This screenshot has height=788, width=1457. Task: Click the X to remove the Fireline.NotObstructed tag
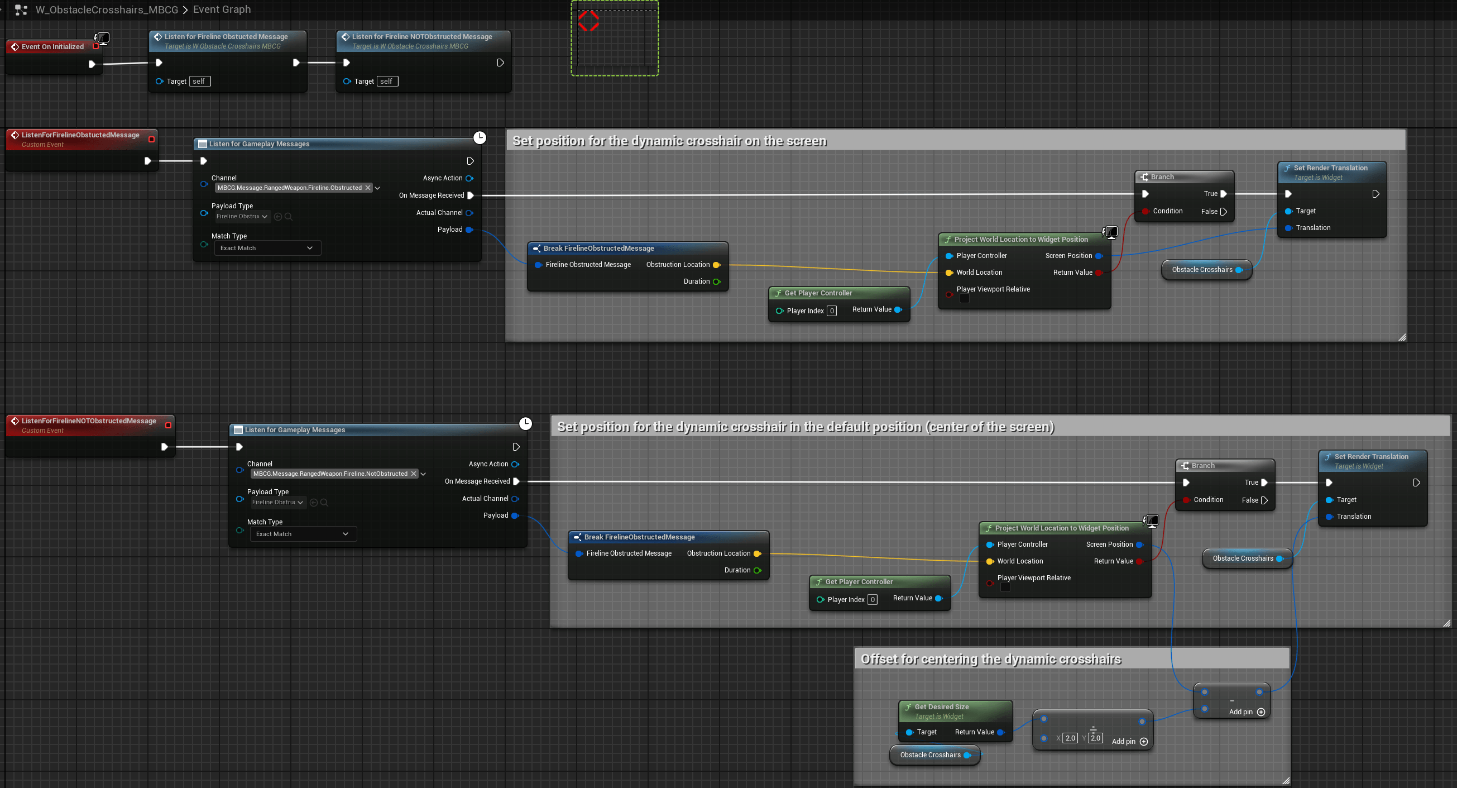(414, 474)
